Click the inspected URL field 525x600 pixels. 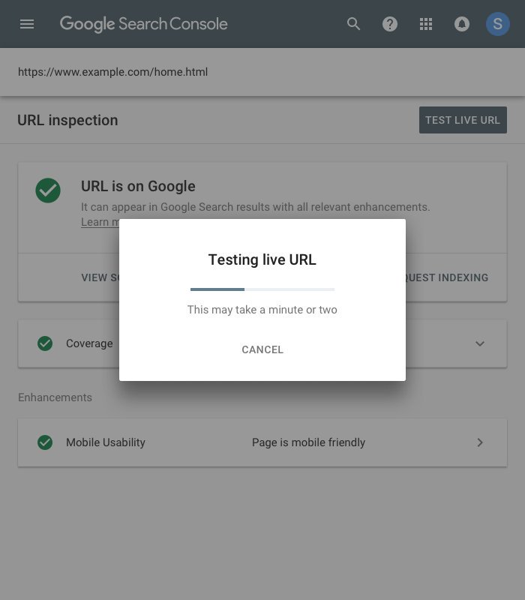tap(262, 72)
